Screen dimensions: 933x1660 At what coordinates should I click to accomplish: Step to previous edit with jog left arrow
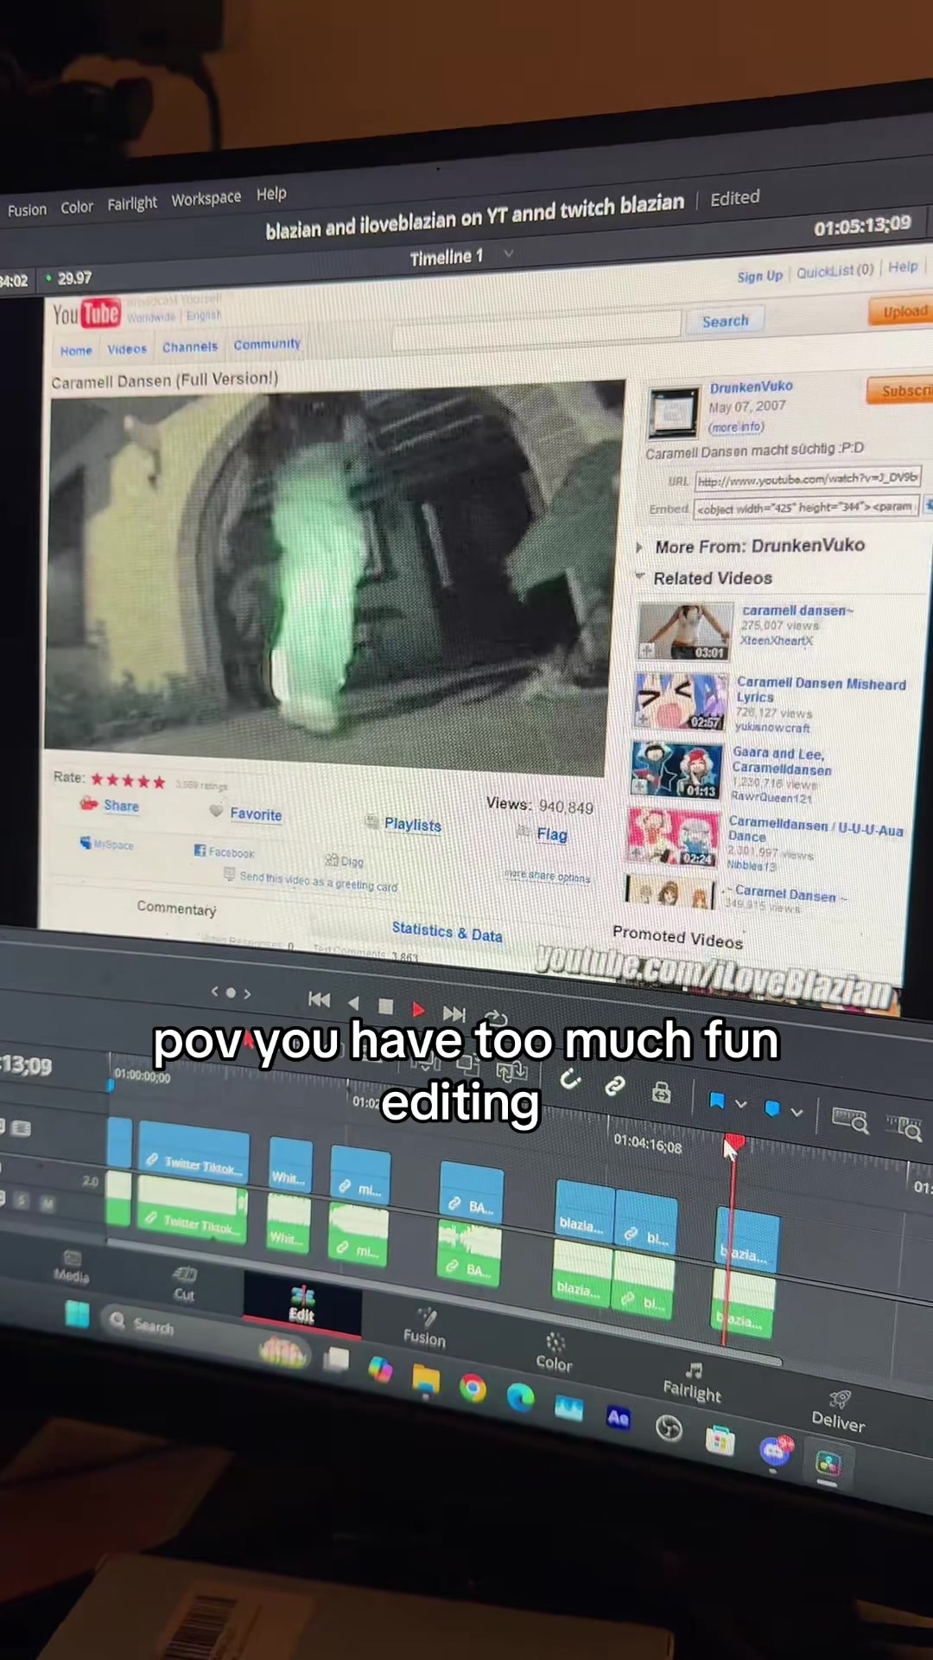214,992
